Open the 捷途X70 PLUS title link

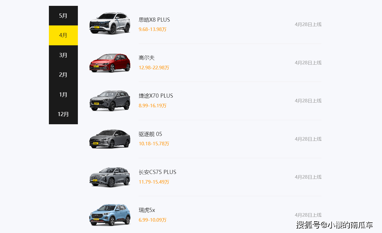156,96
